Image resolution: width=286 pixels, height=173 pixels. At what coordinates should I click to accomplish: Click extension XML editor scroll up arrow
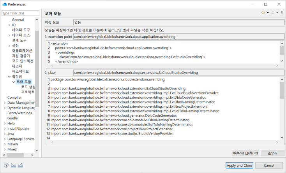coord(282,43)
